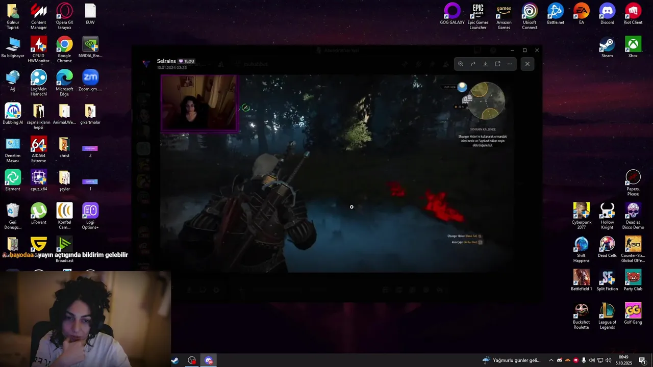Select the Opera GX browser shortcut
Viewport: 653px width, 367px height.
[64, 17]
